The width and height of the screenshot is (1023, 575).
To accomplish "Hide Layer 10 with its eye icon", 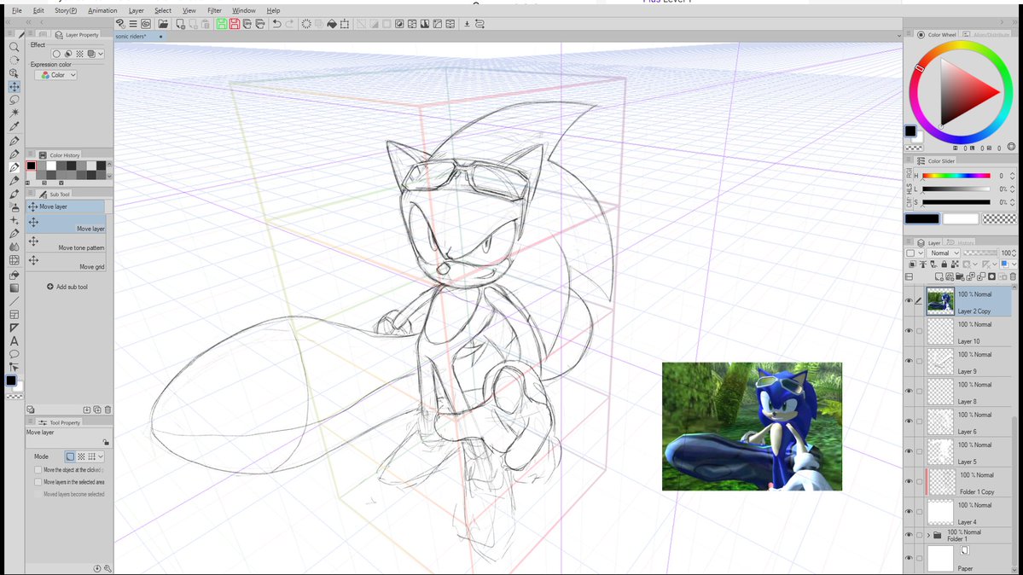I will tap(909, 331).
